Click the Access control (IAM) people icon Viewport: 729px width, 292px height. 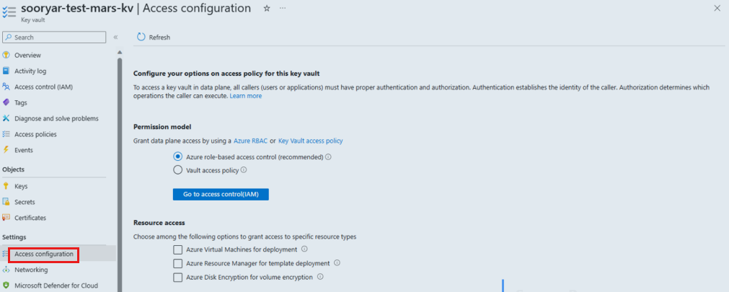coord(6,87)
